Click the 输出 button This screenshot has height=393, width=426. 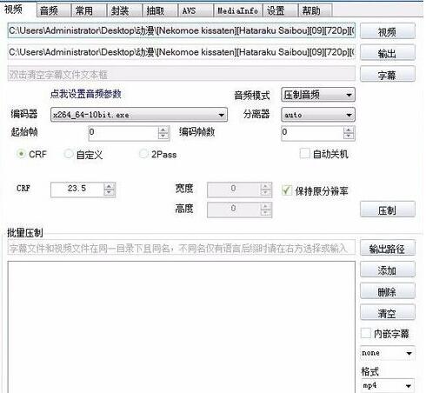388,53
